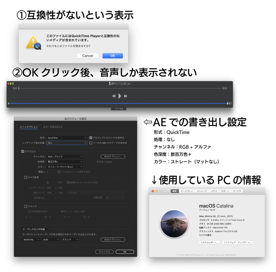Click キャンセル in output module settings
This screenshot has height=272, width=276.
tap(104, 252)
